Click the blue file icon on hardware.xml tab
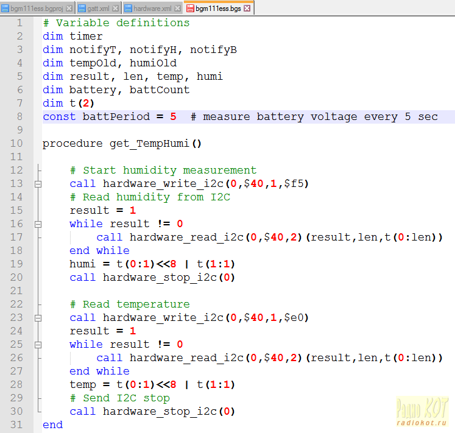This screenshot has height=433, width=455. click(128, 8)
